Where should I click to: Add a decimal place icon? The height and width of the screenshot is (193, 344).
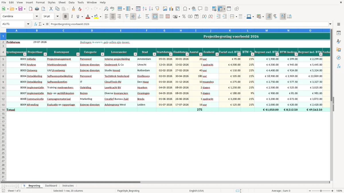(x=204, y=17)
